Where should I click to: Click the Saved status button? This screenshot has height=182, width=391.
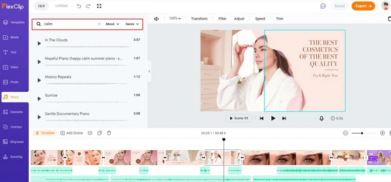coord(339,6)
